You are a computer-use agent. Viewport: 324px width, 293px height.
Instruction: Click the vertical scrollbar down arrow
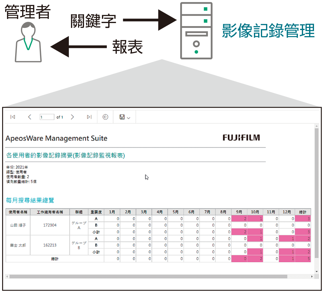tap(316, 271)
